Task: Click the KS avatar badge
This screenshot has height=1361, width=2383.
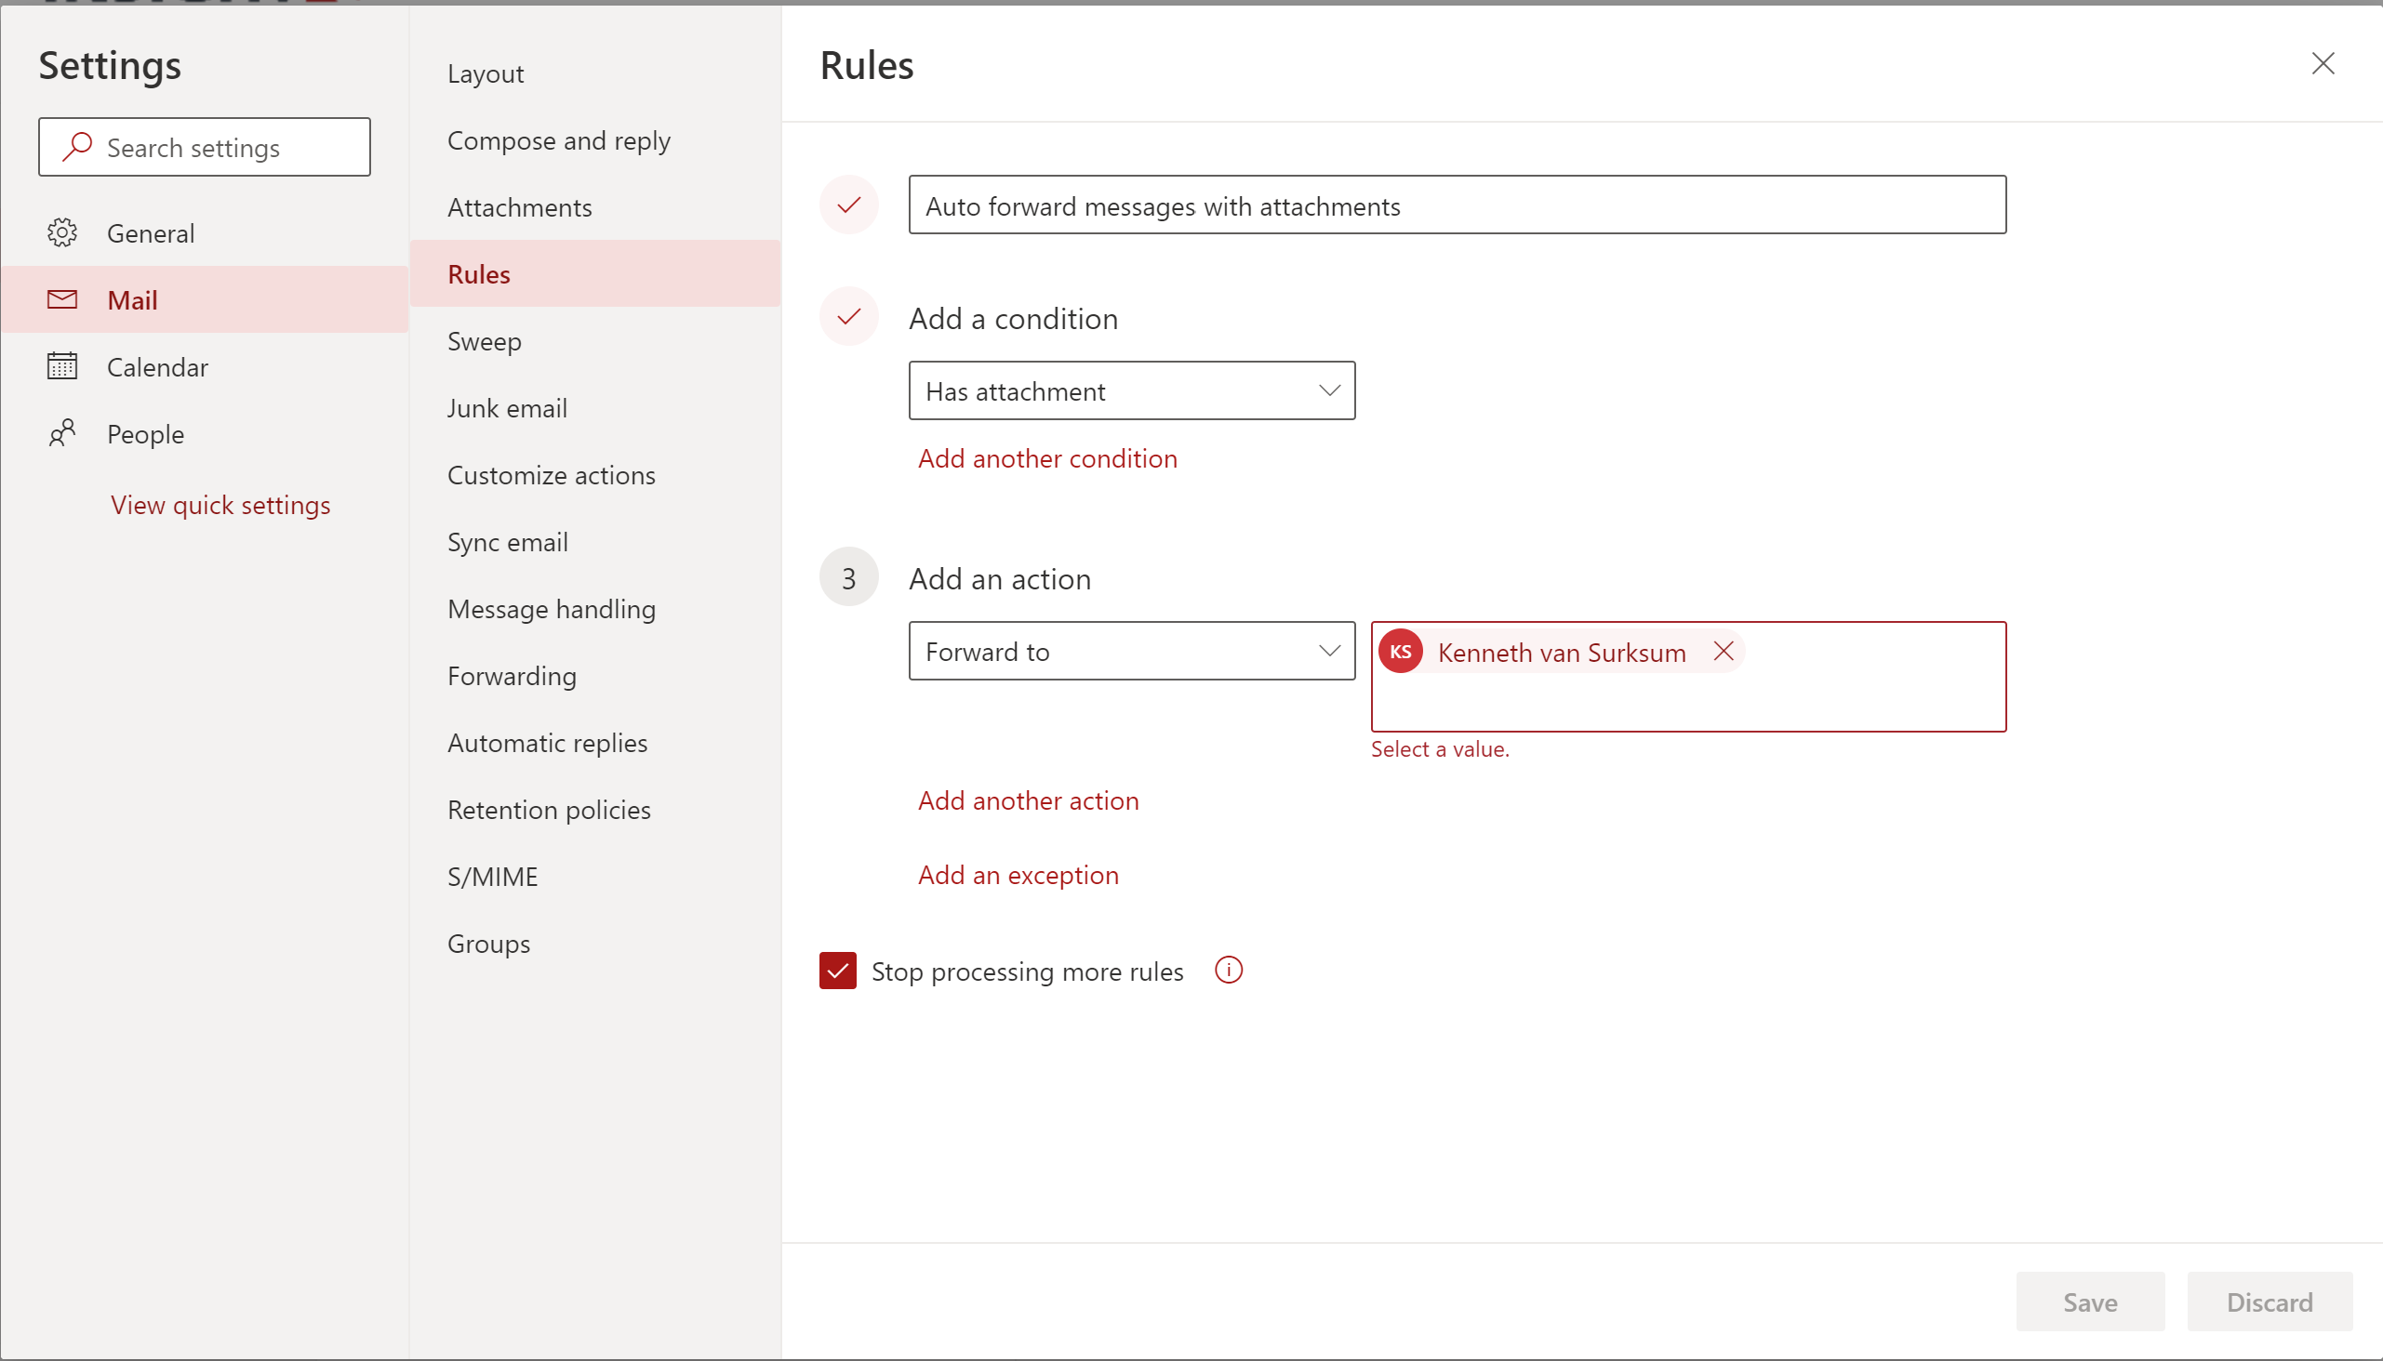Action: (x=1400, y=652)
